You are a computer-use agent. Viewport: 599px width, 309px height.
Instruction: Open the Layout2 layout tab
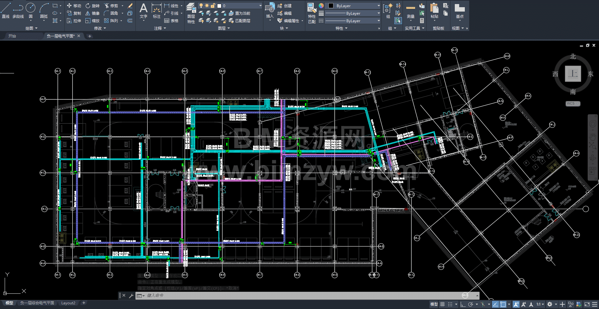click(68, 303)
